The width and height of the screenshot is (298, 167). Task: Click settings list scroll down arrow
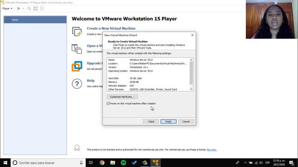191,89
